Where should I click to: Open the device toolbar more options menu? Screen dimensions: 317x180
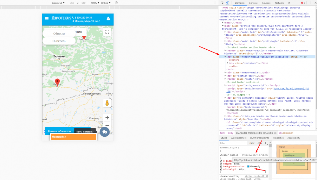tap(215, 3)
